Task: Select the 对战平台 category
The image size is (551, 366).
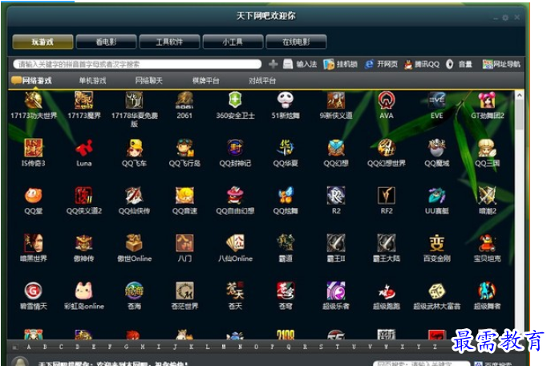Action: (262, 80)
